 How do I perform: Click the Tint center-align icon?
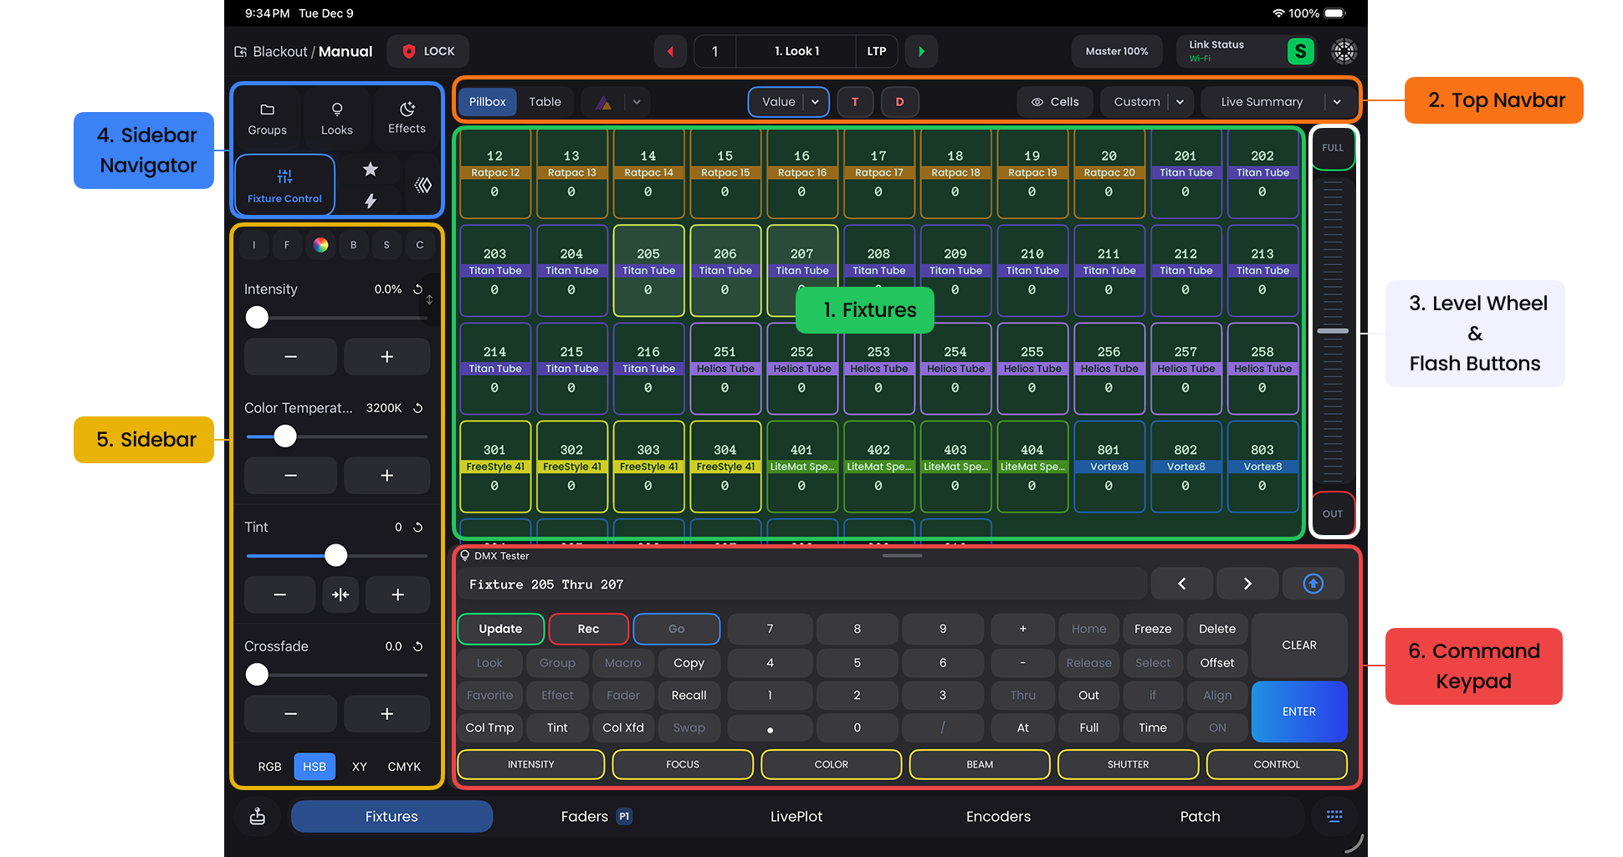pyautogui.click(x=340, y=594)
